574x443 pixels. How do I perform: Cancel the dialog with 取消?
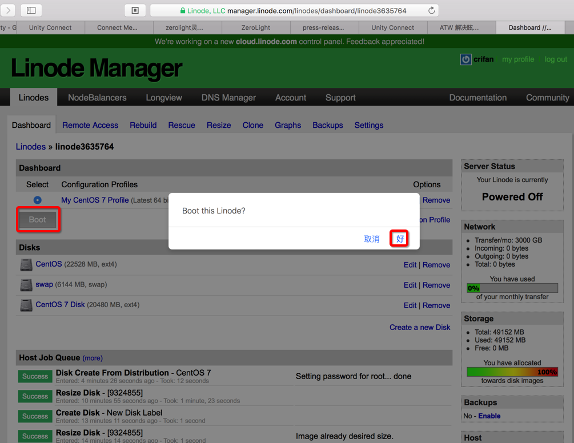pos(372,239)
